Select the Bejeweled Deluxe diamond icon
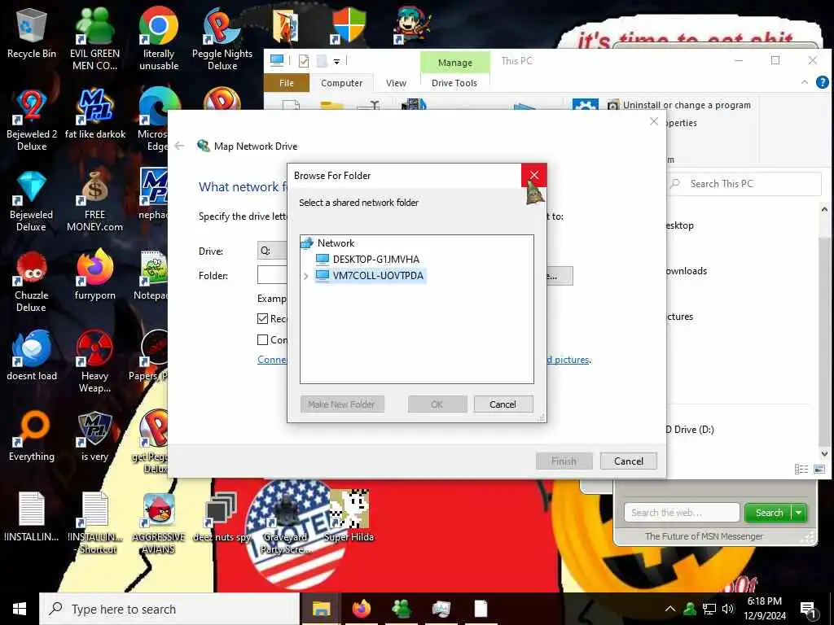This screenshot has height=625, width=834. coord(32,201)
